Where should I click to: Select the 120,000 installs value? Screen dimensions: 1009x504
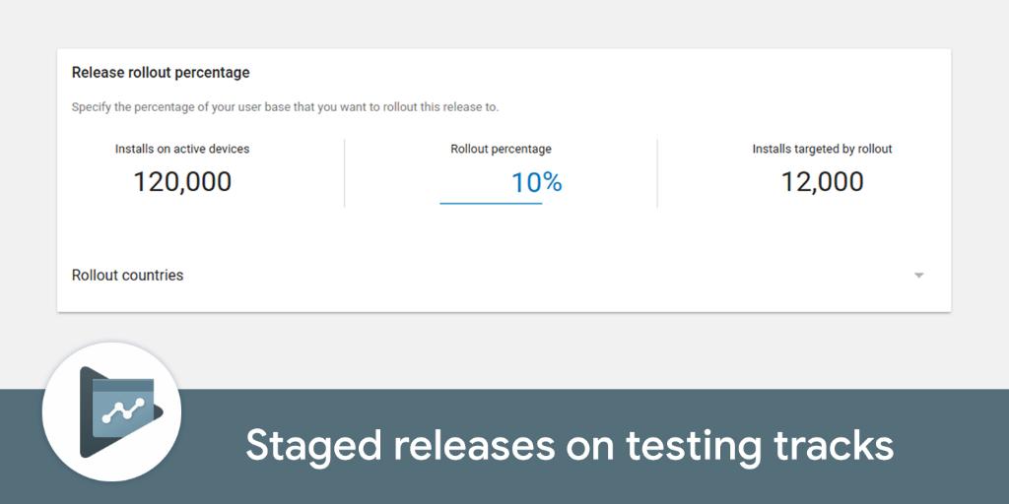pyautogui.click(x=182, y=182)
